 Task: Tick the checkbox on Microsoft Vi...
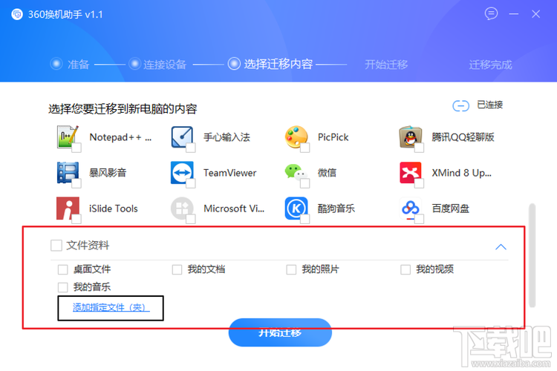[x=191, y=220]
